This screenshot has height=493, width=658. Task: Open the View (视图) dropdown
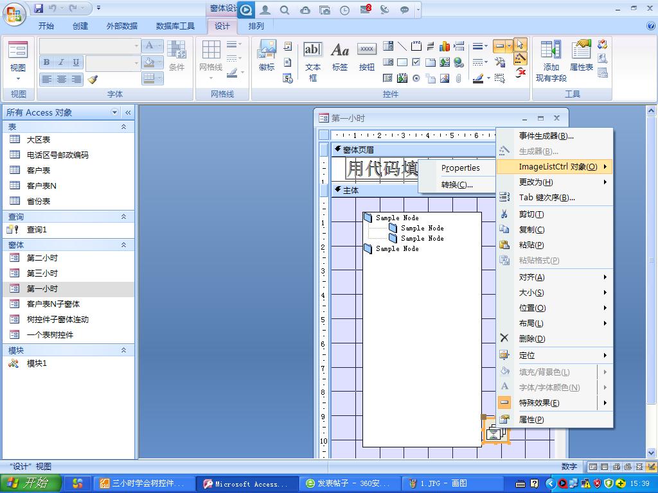pyautogui.click(x=18, y=78)
